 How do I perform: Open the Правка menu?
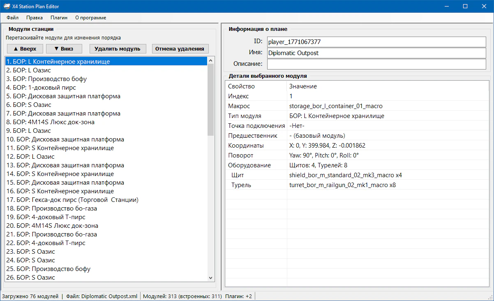coord(35,18)
